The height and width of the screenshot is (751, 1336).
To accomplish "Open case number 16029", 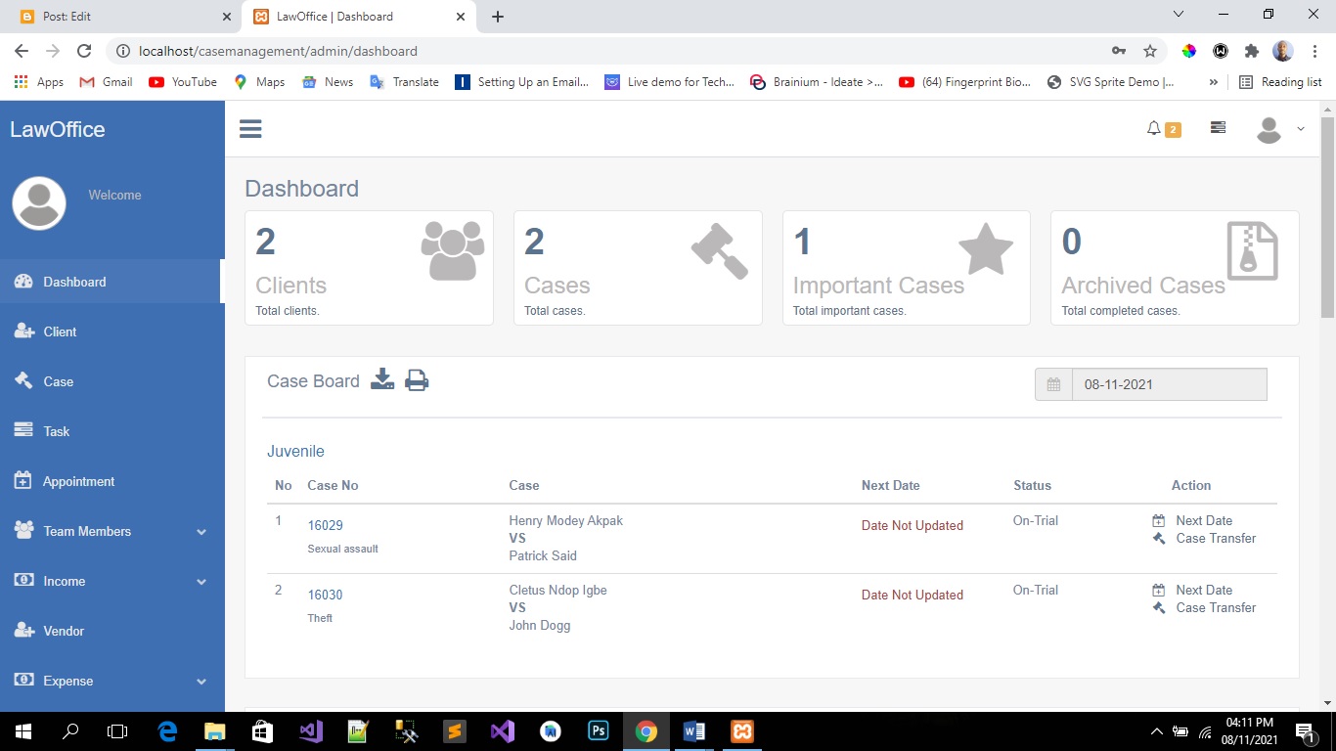I will click(x=325, y=525).
